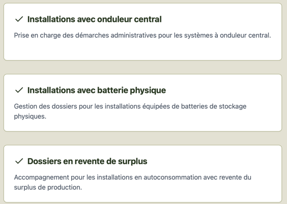This screenshot has width=287, height=204.
Task: Click the phrase "systèmes à onduleur central."
Action: click(227, 35)
